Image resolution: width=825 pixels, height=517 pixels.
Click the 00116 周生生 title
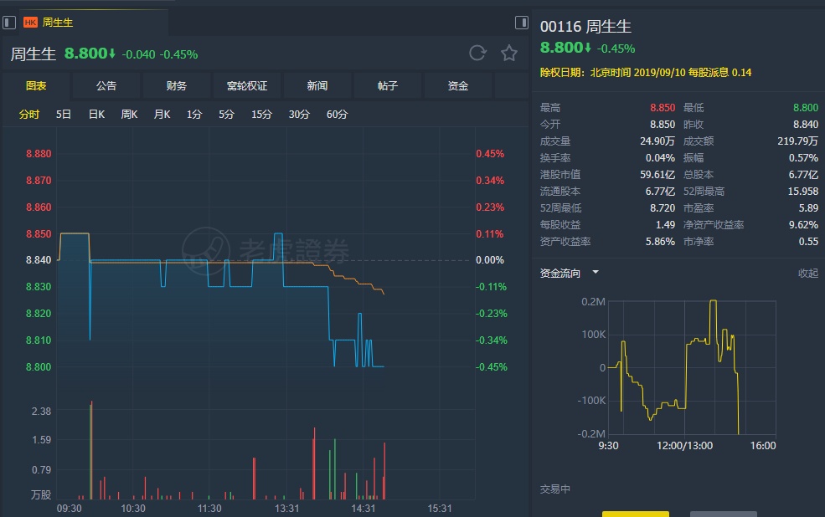585,26
